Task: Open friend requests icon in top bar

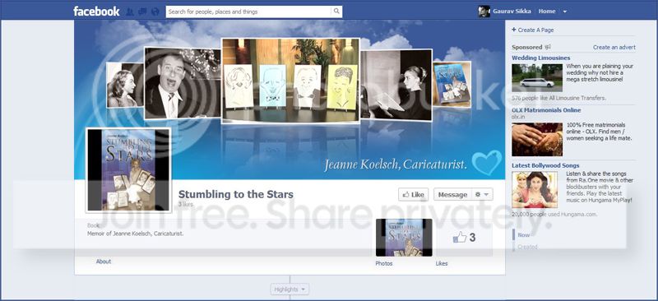Action: pyautogui.click(x=130, y=12)
